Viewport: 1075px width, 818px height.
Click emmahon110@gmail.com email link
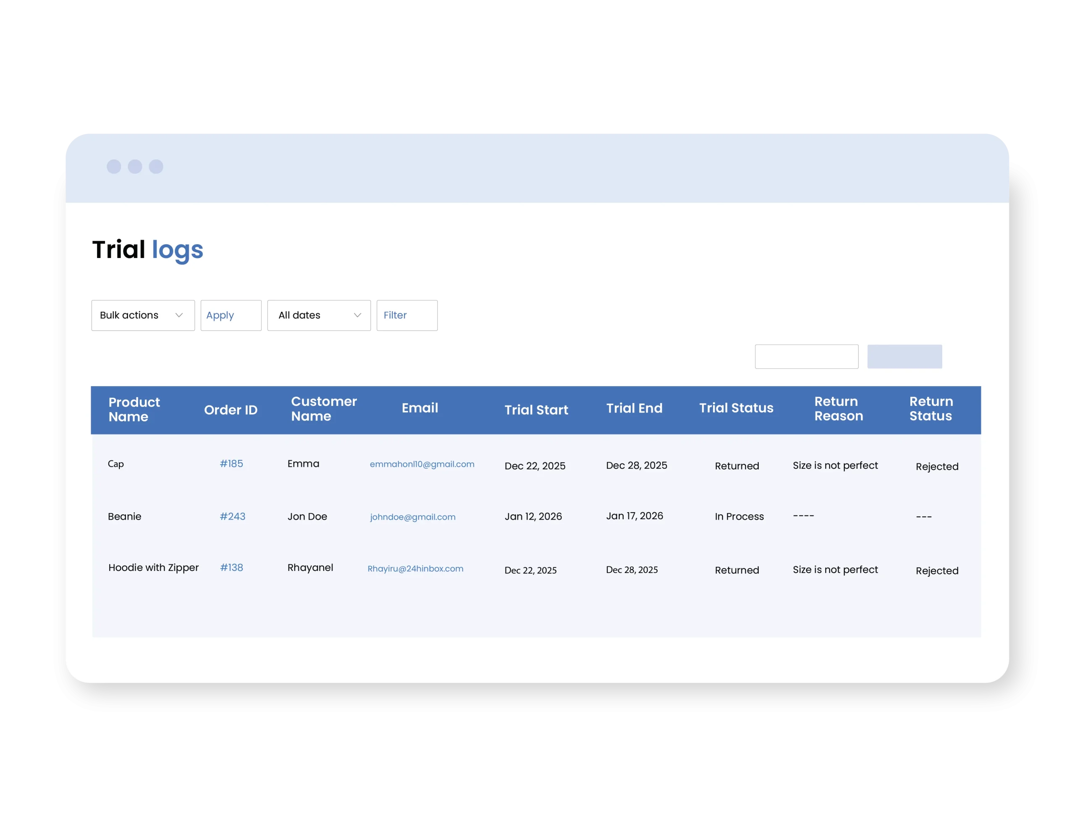pyautogui.click(x=422, y=464)
